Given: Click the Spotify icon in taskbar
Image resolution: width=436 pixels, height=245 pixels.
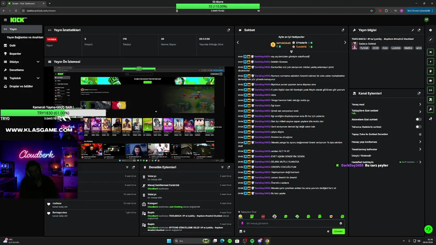Looking at the screenshot, I should [x=252, y=241].
